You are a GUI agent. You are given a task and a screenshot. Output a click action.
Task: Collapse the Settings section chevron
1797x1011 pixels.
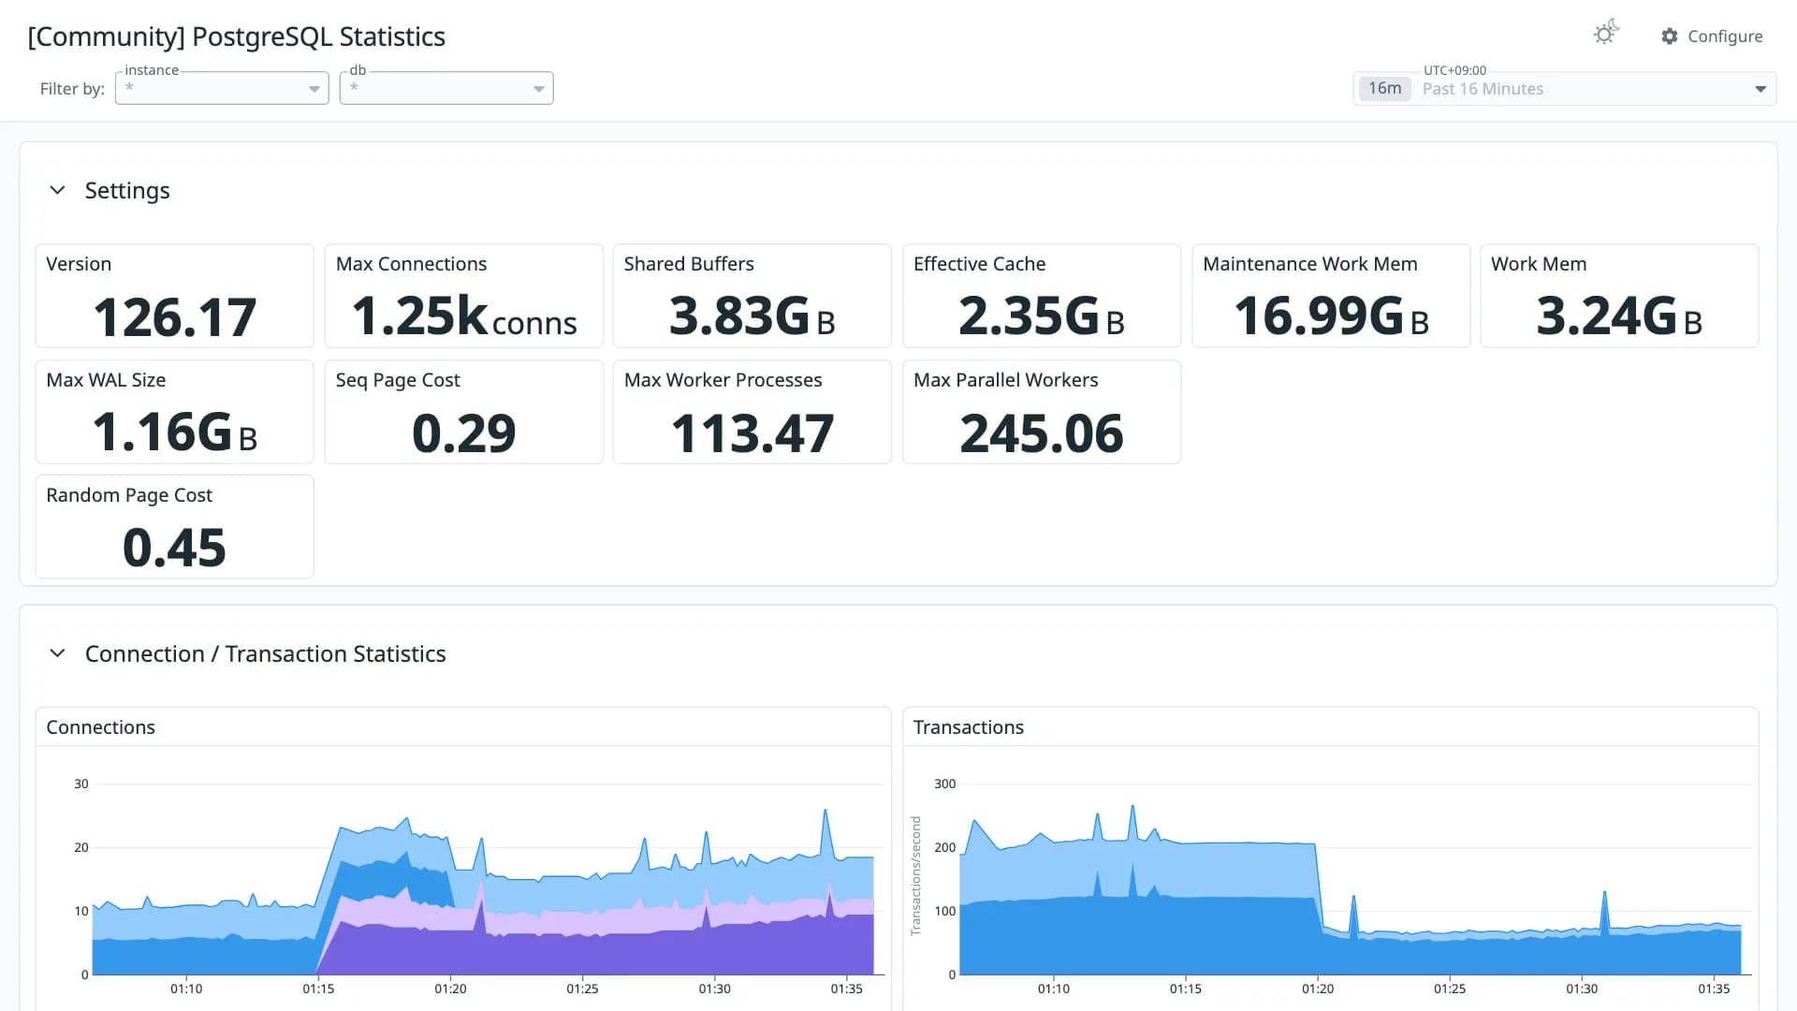click(x=57, y=190)
